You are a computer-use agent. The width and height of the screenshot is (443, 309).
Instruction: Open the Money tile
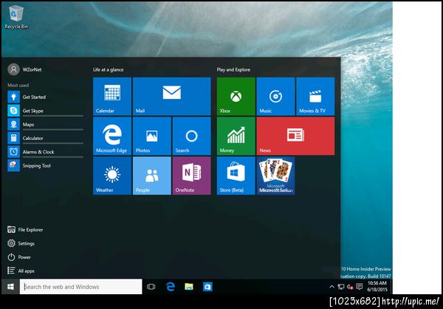click(236, 136)
